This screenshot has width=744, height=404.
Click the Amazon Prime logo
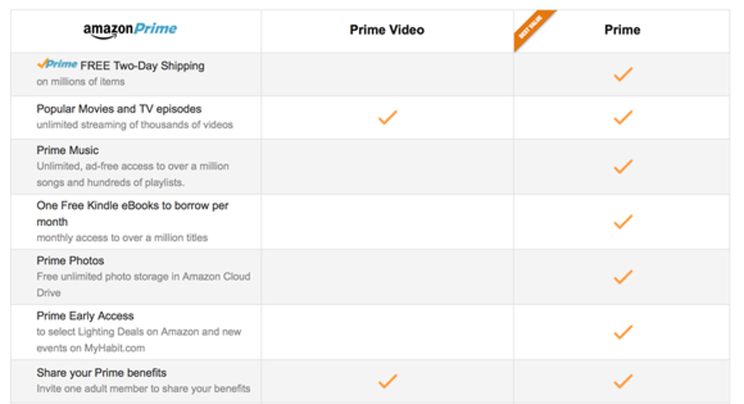coord(130,30)
